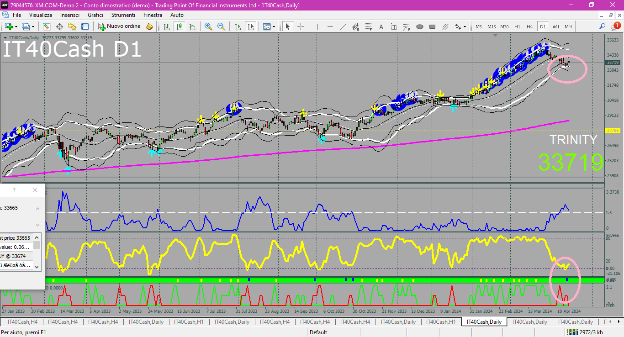Image resolution: width=624 pixels, height=337 pixels.
Task: Select the active bold IT40Cash,Daily chart tab
Action: click(x=484, y=322)
